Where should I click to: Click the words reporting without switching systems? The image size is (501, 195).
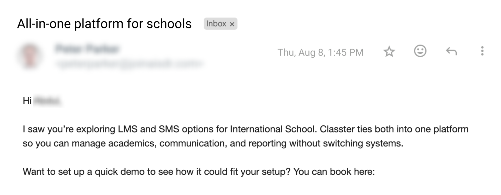pyautogui.click(x=326, y=144)
